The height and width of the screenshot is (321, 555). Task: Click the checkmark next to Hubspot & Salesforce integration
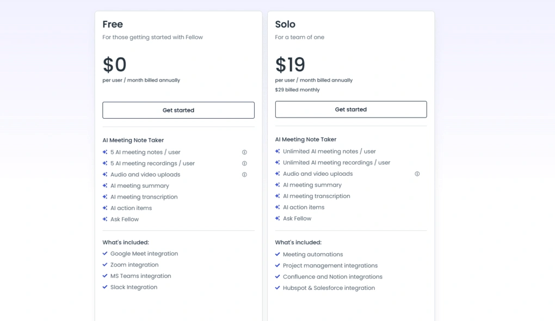click(277, 288)
